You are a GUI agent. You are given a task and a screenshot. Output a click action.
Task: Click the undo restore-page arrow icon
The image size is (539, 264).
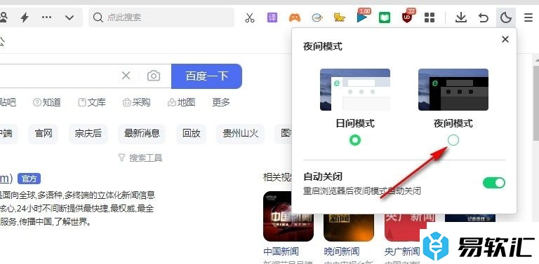(x=484, y=18)
